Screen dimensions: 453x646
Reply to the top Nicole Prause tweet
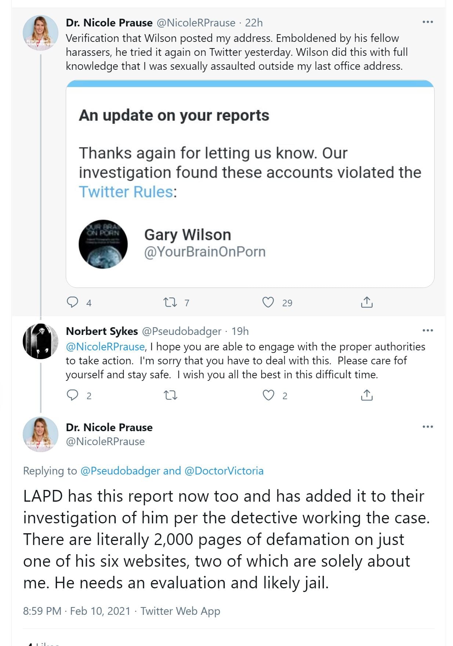[73, 302]
